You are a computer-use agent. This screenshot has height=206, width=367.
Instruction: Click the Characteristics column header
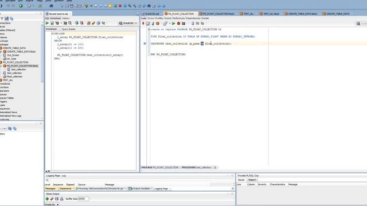click(278, 184)
